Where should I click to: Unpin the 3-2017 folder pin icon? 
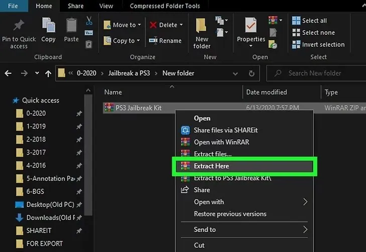[x=79, y=153]
